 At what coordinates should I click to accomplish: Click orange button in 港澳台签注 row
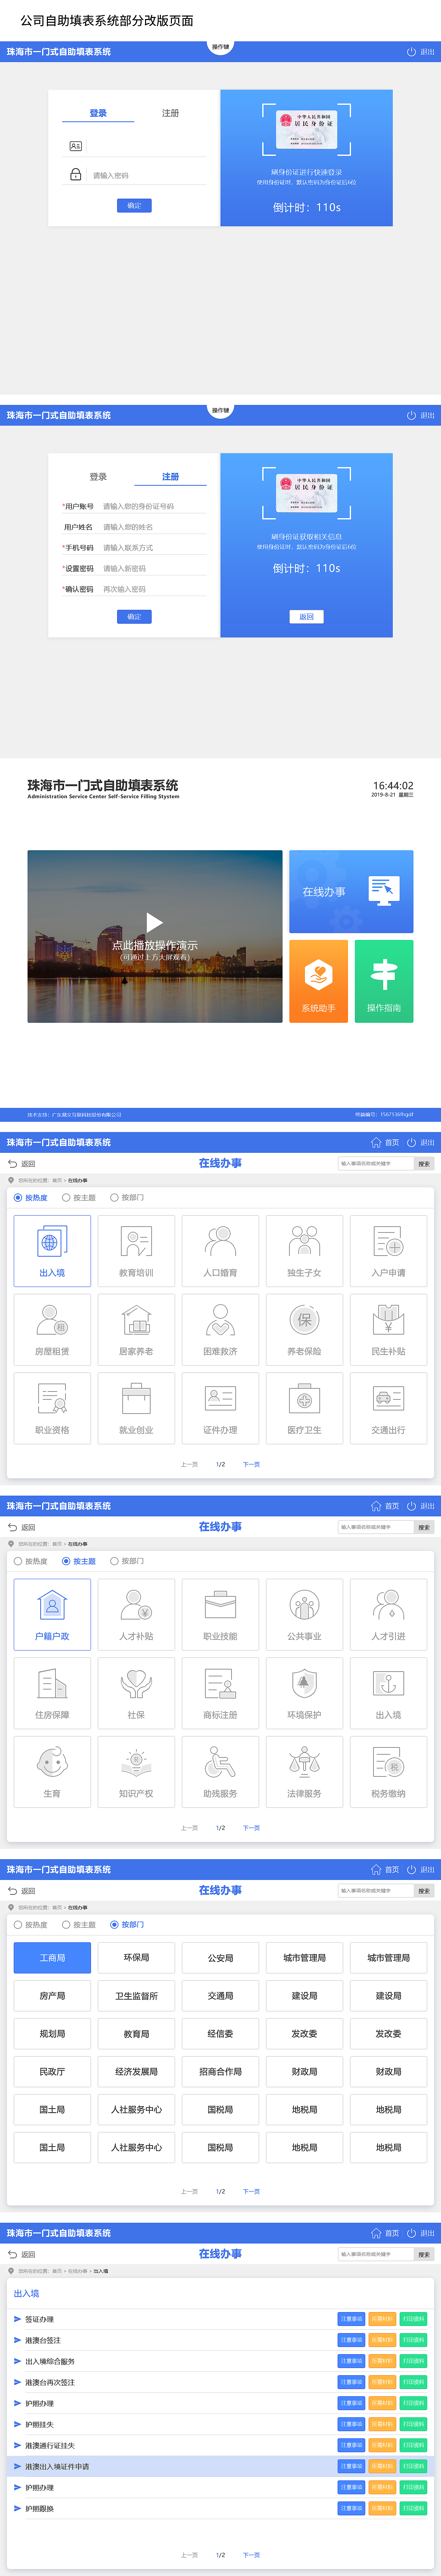pyautogui.click(x=382, y=2340)
